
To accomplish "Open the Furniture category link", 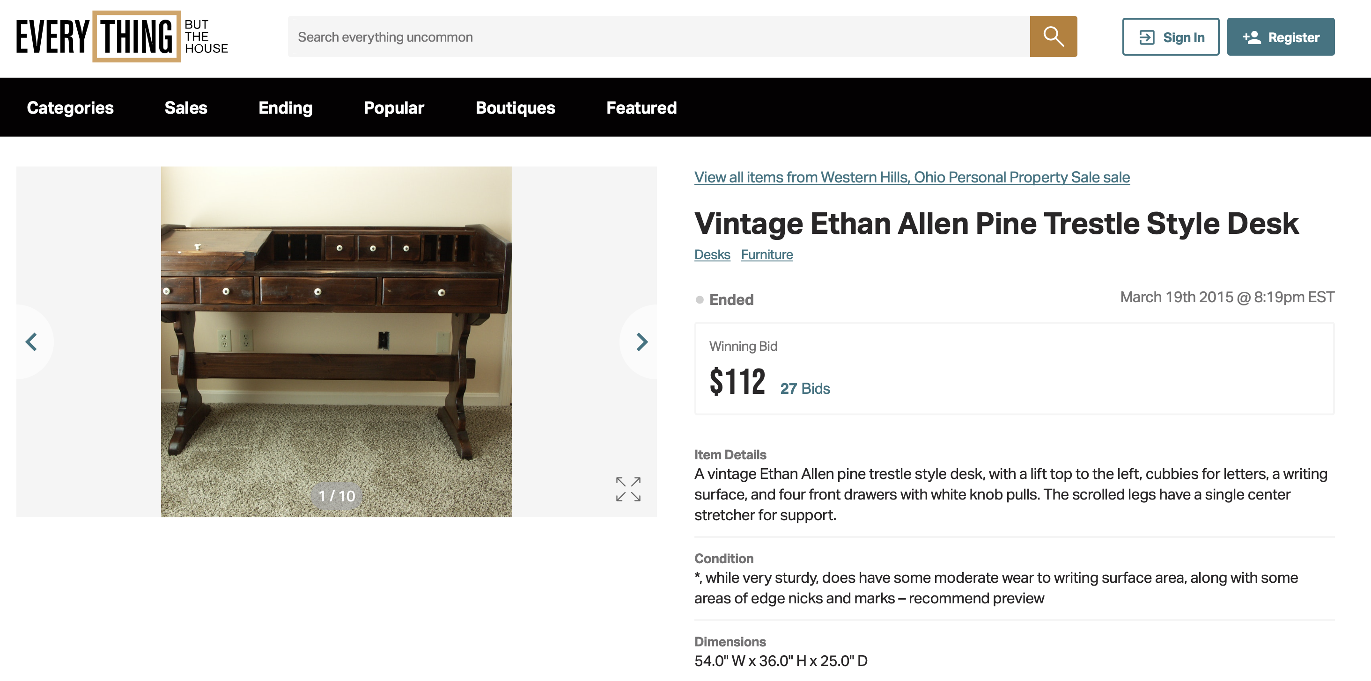I will pos(767,254).
